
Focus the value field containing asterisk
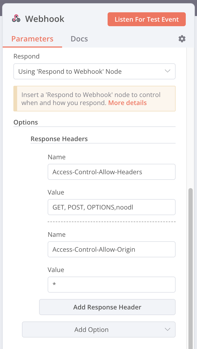coord(112,285)
